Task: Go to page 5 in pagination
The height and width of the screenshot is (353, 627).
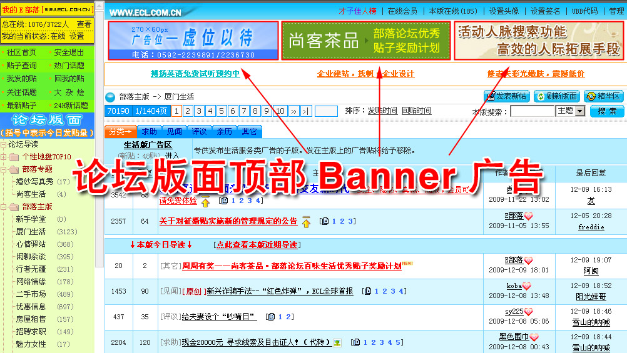Action: click(222, 111)
